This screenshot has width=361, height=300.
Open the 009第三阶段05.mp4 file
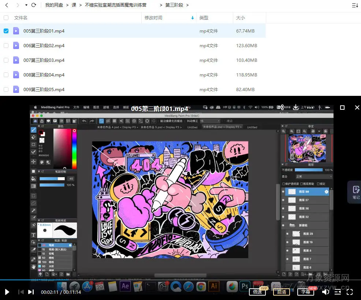tap(44, 90)
